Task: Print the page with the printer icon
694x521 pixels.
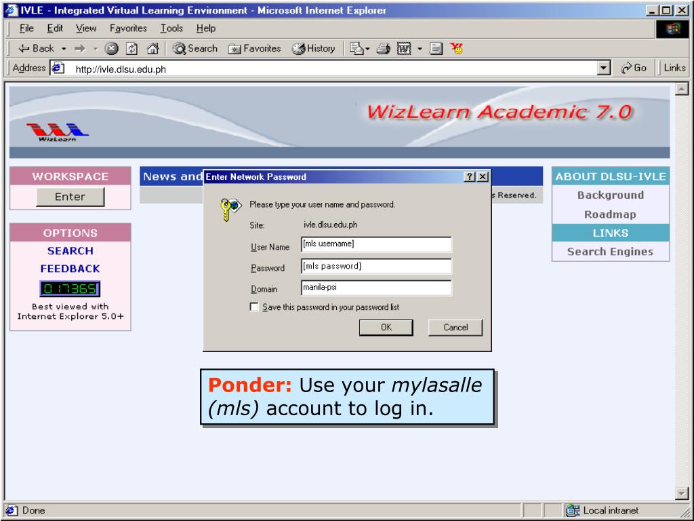Action: click(x=384, y=48)
